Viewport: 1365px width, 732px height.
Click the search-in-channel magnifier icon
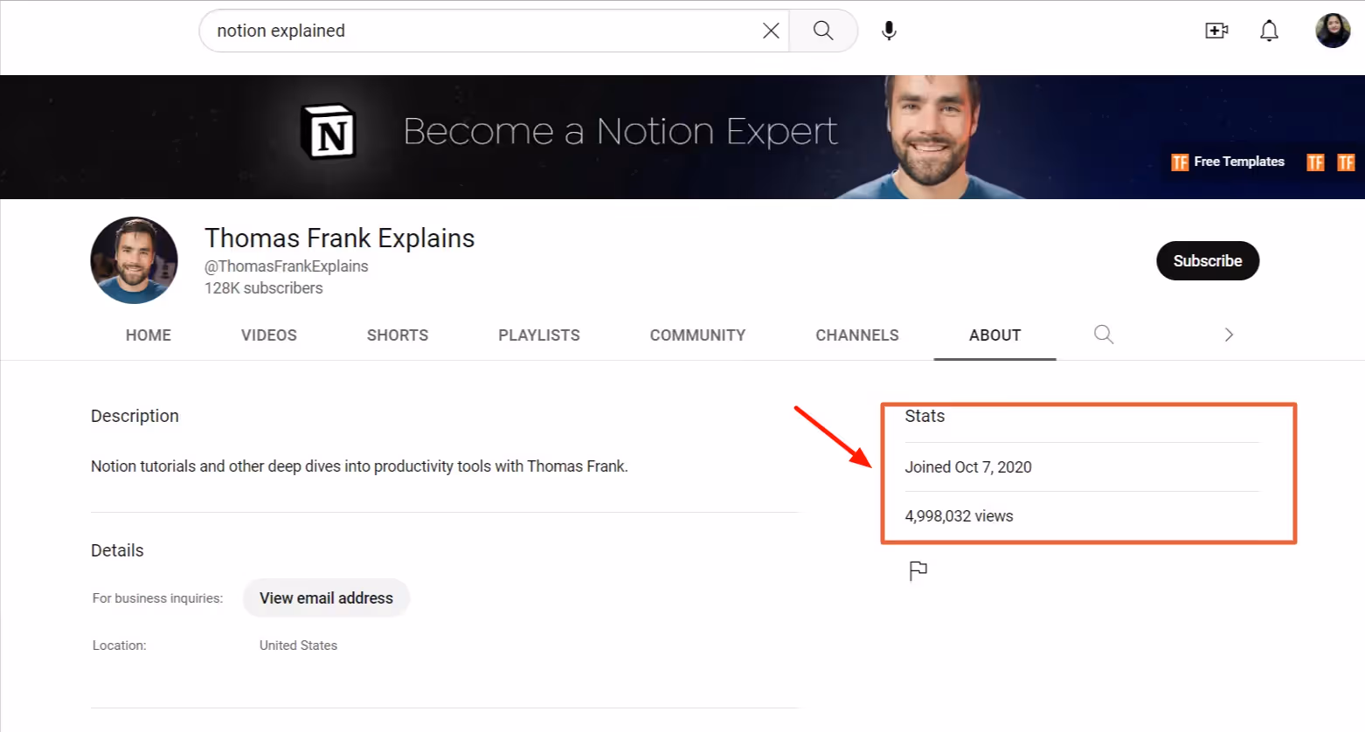coord(1104,335)
